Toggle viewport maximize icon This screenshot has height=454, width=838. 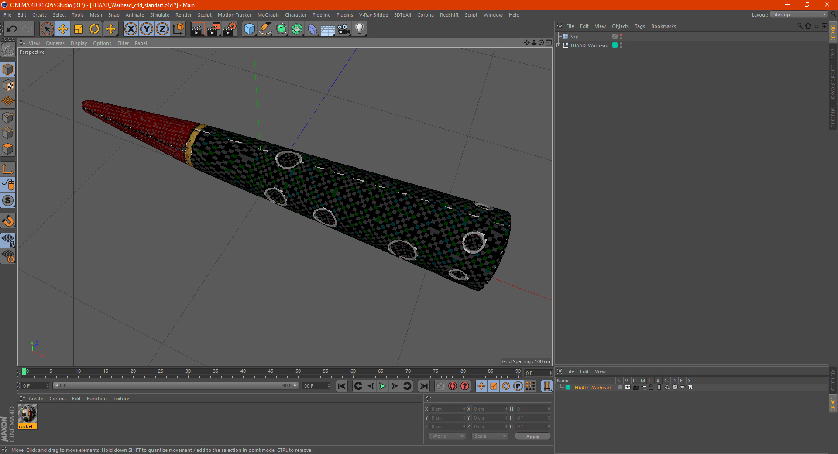pyautogui.click(x=549, y=43)
